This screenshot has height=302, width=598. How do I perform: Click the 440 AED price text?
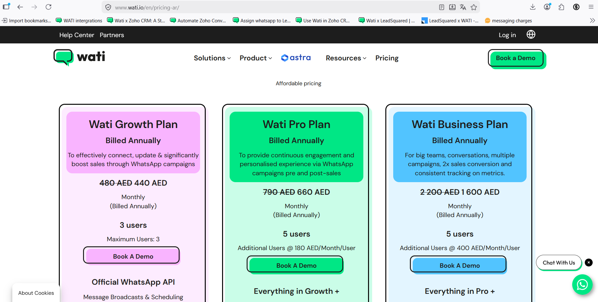[151, 183]
